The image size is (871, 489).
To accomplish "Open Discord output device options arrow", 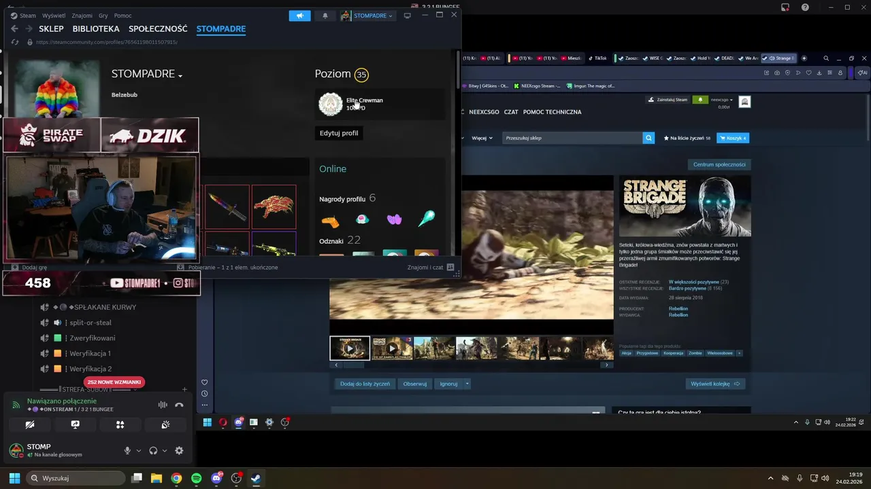I will (x=165, y=450).
